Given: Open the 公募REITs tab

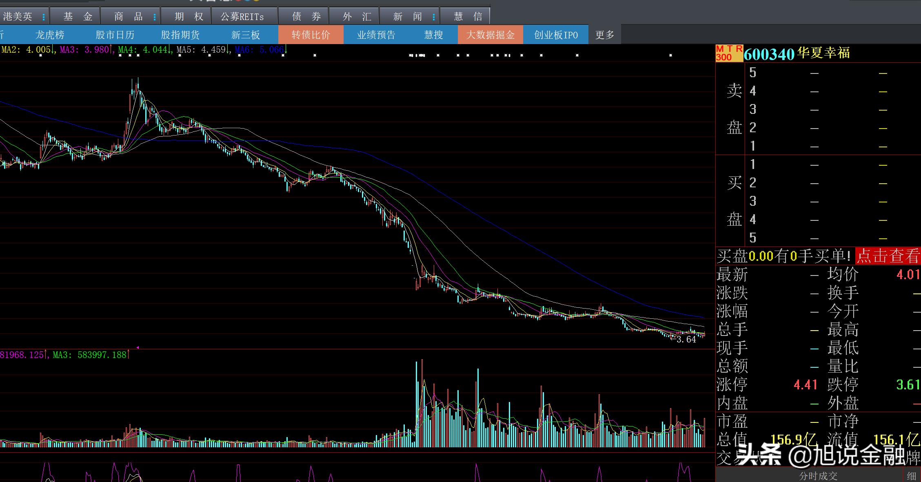Looking at the screenshot, I should pos(242,17).
